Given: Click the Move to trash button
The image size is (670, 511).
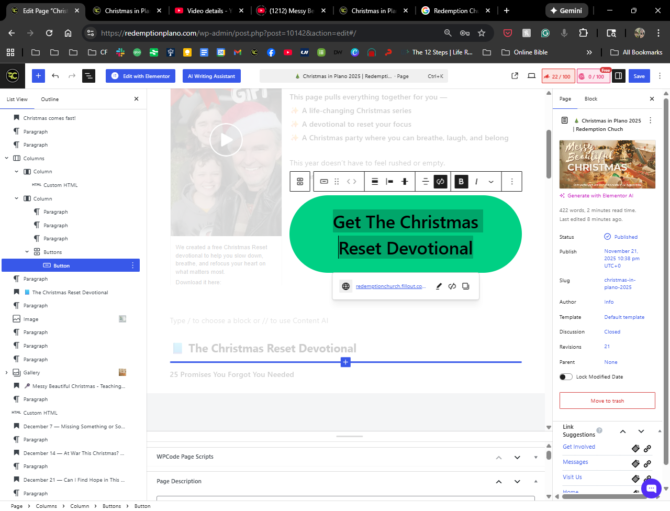Looking at the screenshot, I should point(607,401).
